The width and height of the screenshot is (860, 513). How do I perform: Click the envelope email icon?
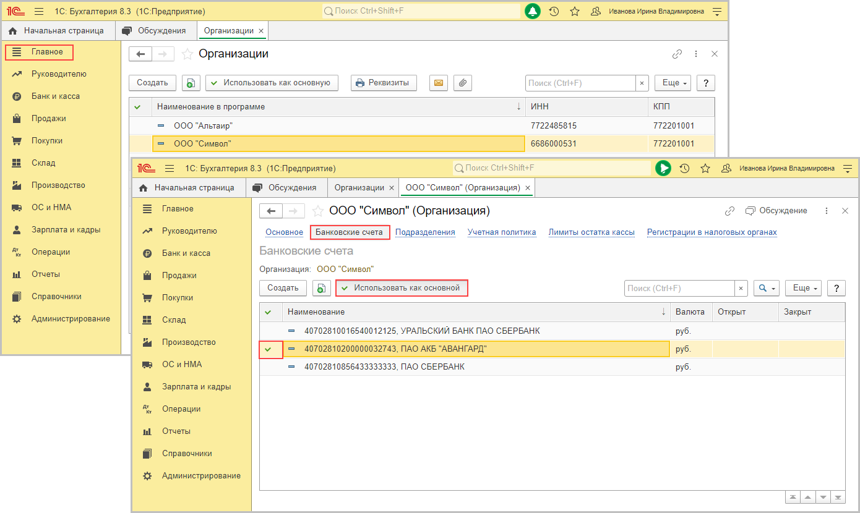tap(439, 83)
